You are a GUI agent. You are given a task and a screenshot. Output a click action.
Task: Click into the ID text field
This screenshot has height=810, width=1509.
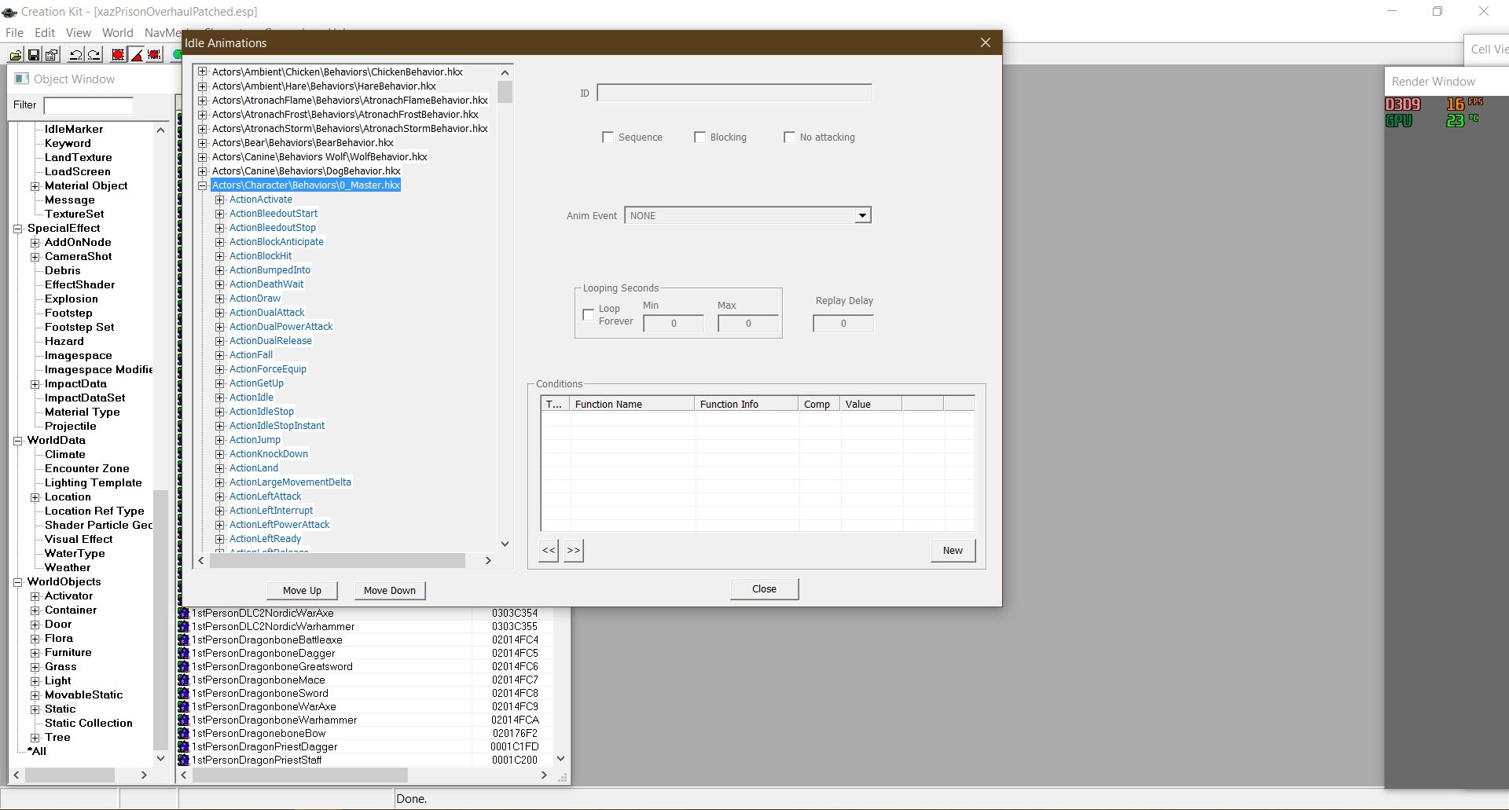pyautogui.click(x=734, y=93)
